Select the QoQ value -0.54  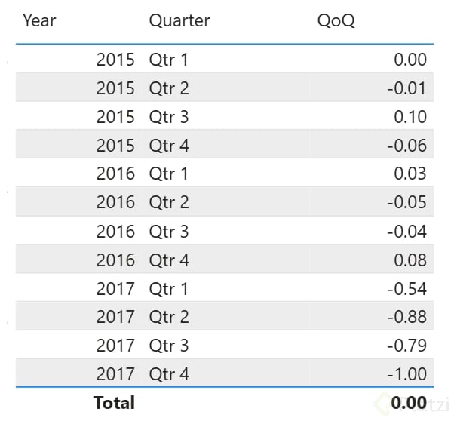[x=407, y=288]
